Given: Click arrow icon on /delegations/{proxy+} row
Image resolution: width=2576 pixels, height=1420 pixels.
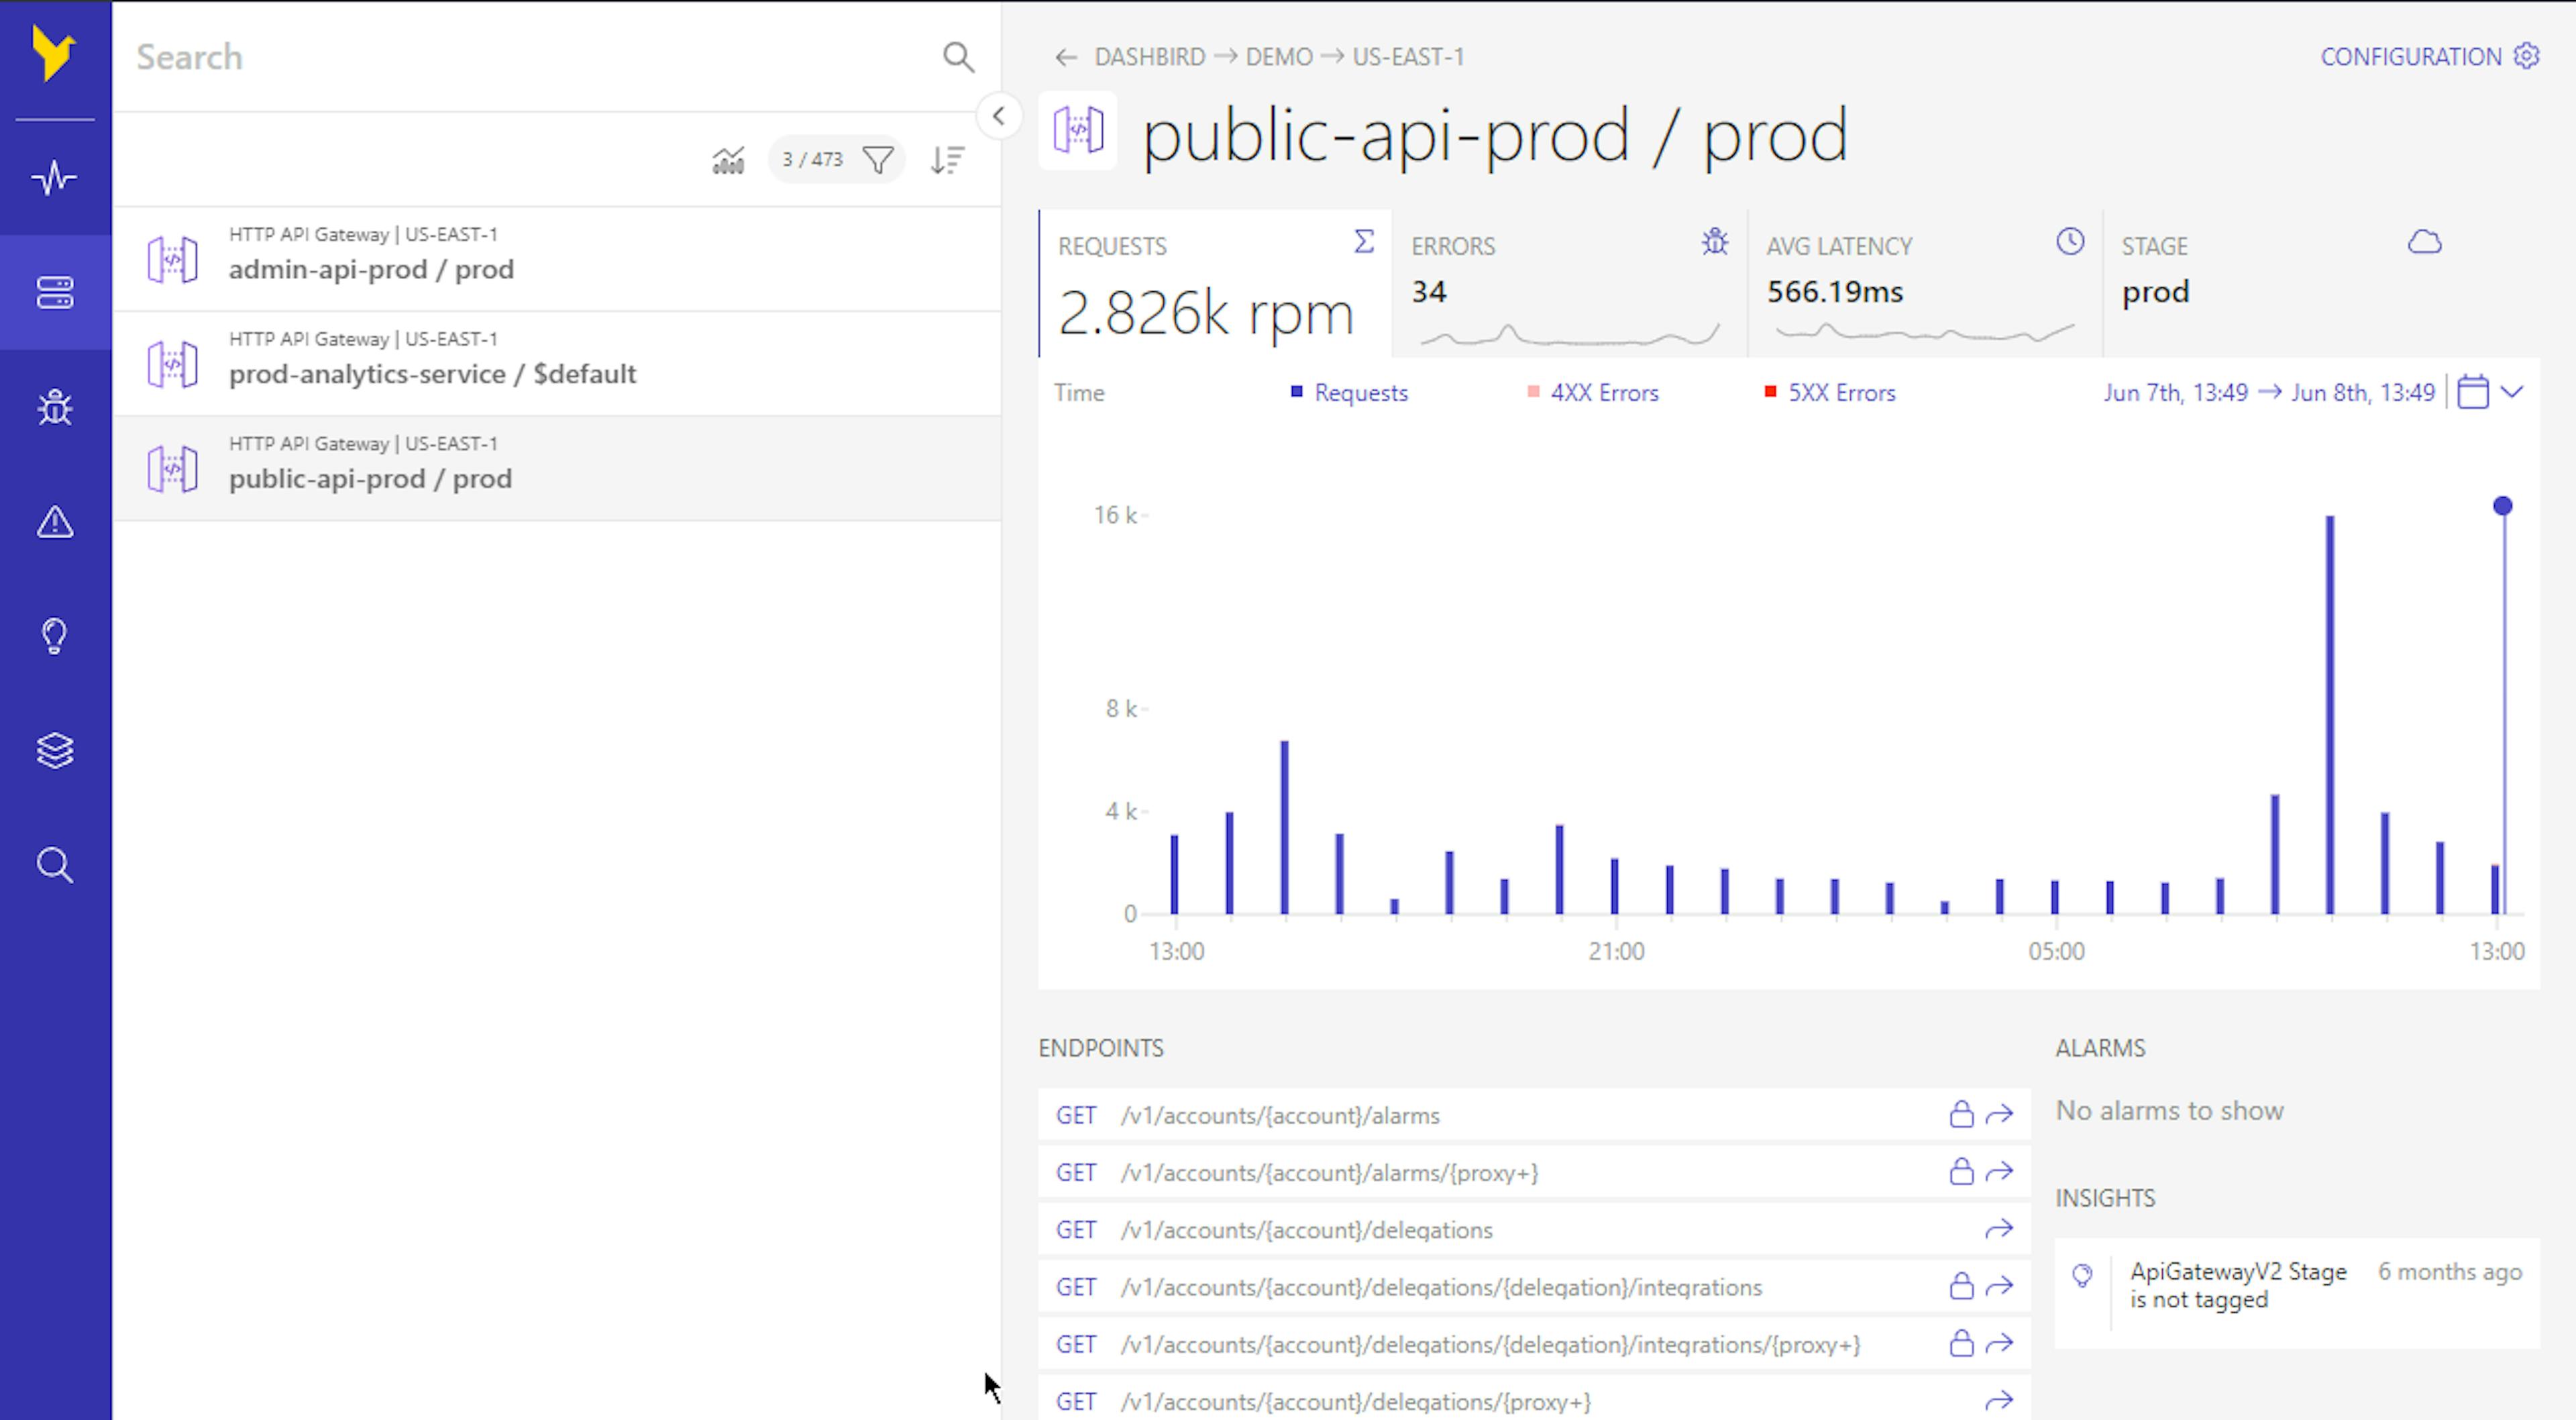Looking at the screenshot, I should pos(1999,1400).
